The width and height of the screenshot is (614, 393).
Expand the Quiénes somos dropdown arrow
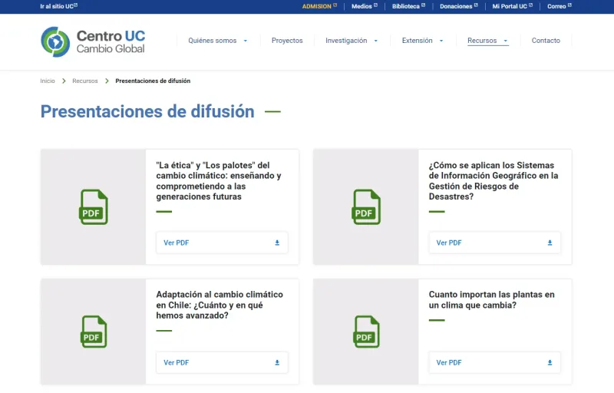pyautogui.click(x=246, y=41)
